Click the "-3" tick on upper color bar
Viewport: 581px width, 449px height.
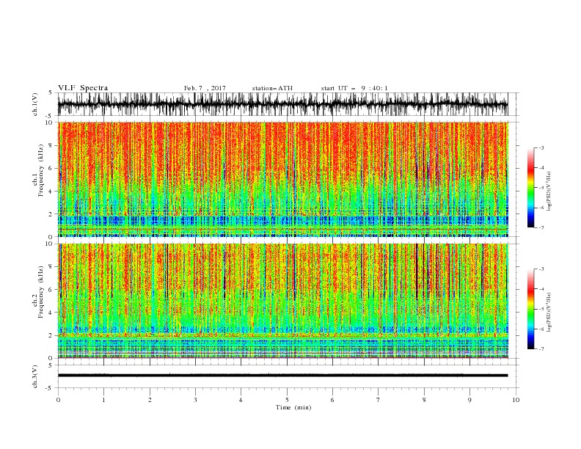541,147
